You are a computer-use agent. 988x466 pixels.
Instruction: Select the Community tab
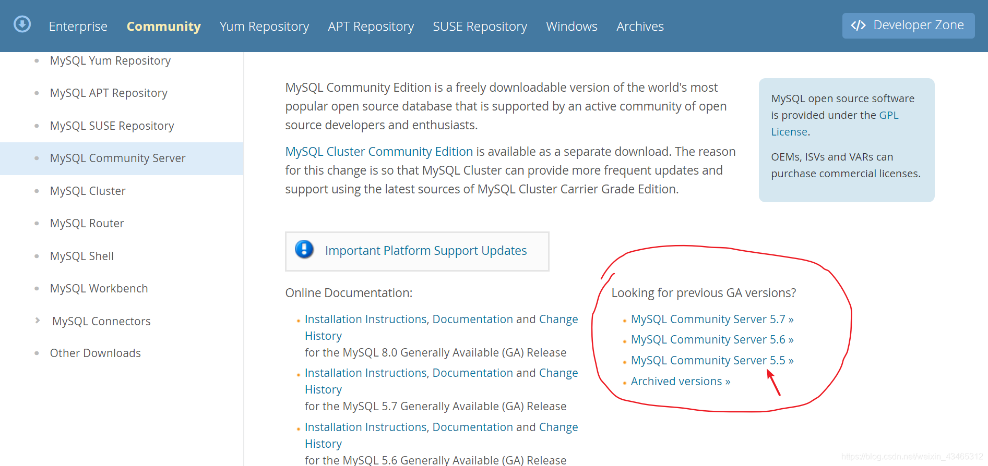point(163,27)
